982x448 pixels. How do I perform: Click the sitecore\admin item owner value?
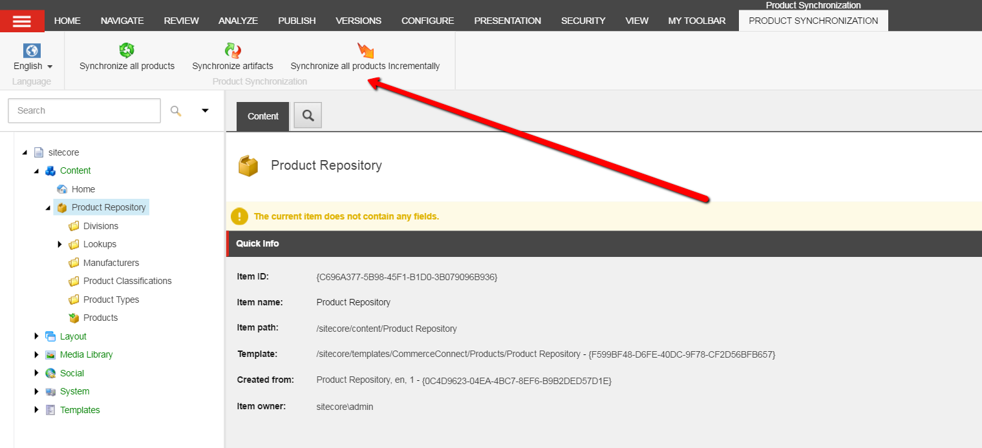[345, 407]
